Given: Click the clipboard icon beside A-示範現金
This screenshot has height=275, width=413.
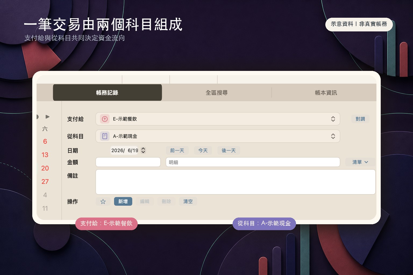Looking at the screenshot, I should pos(105,136).
